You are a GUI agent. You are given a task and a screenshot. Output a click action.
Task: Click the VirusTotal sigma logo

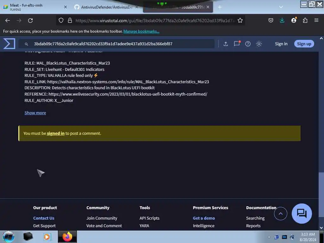(x=9, y=44)
